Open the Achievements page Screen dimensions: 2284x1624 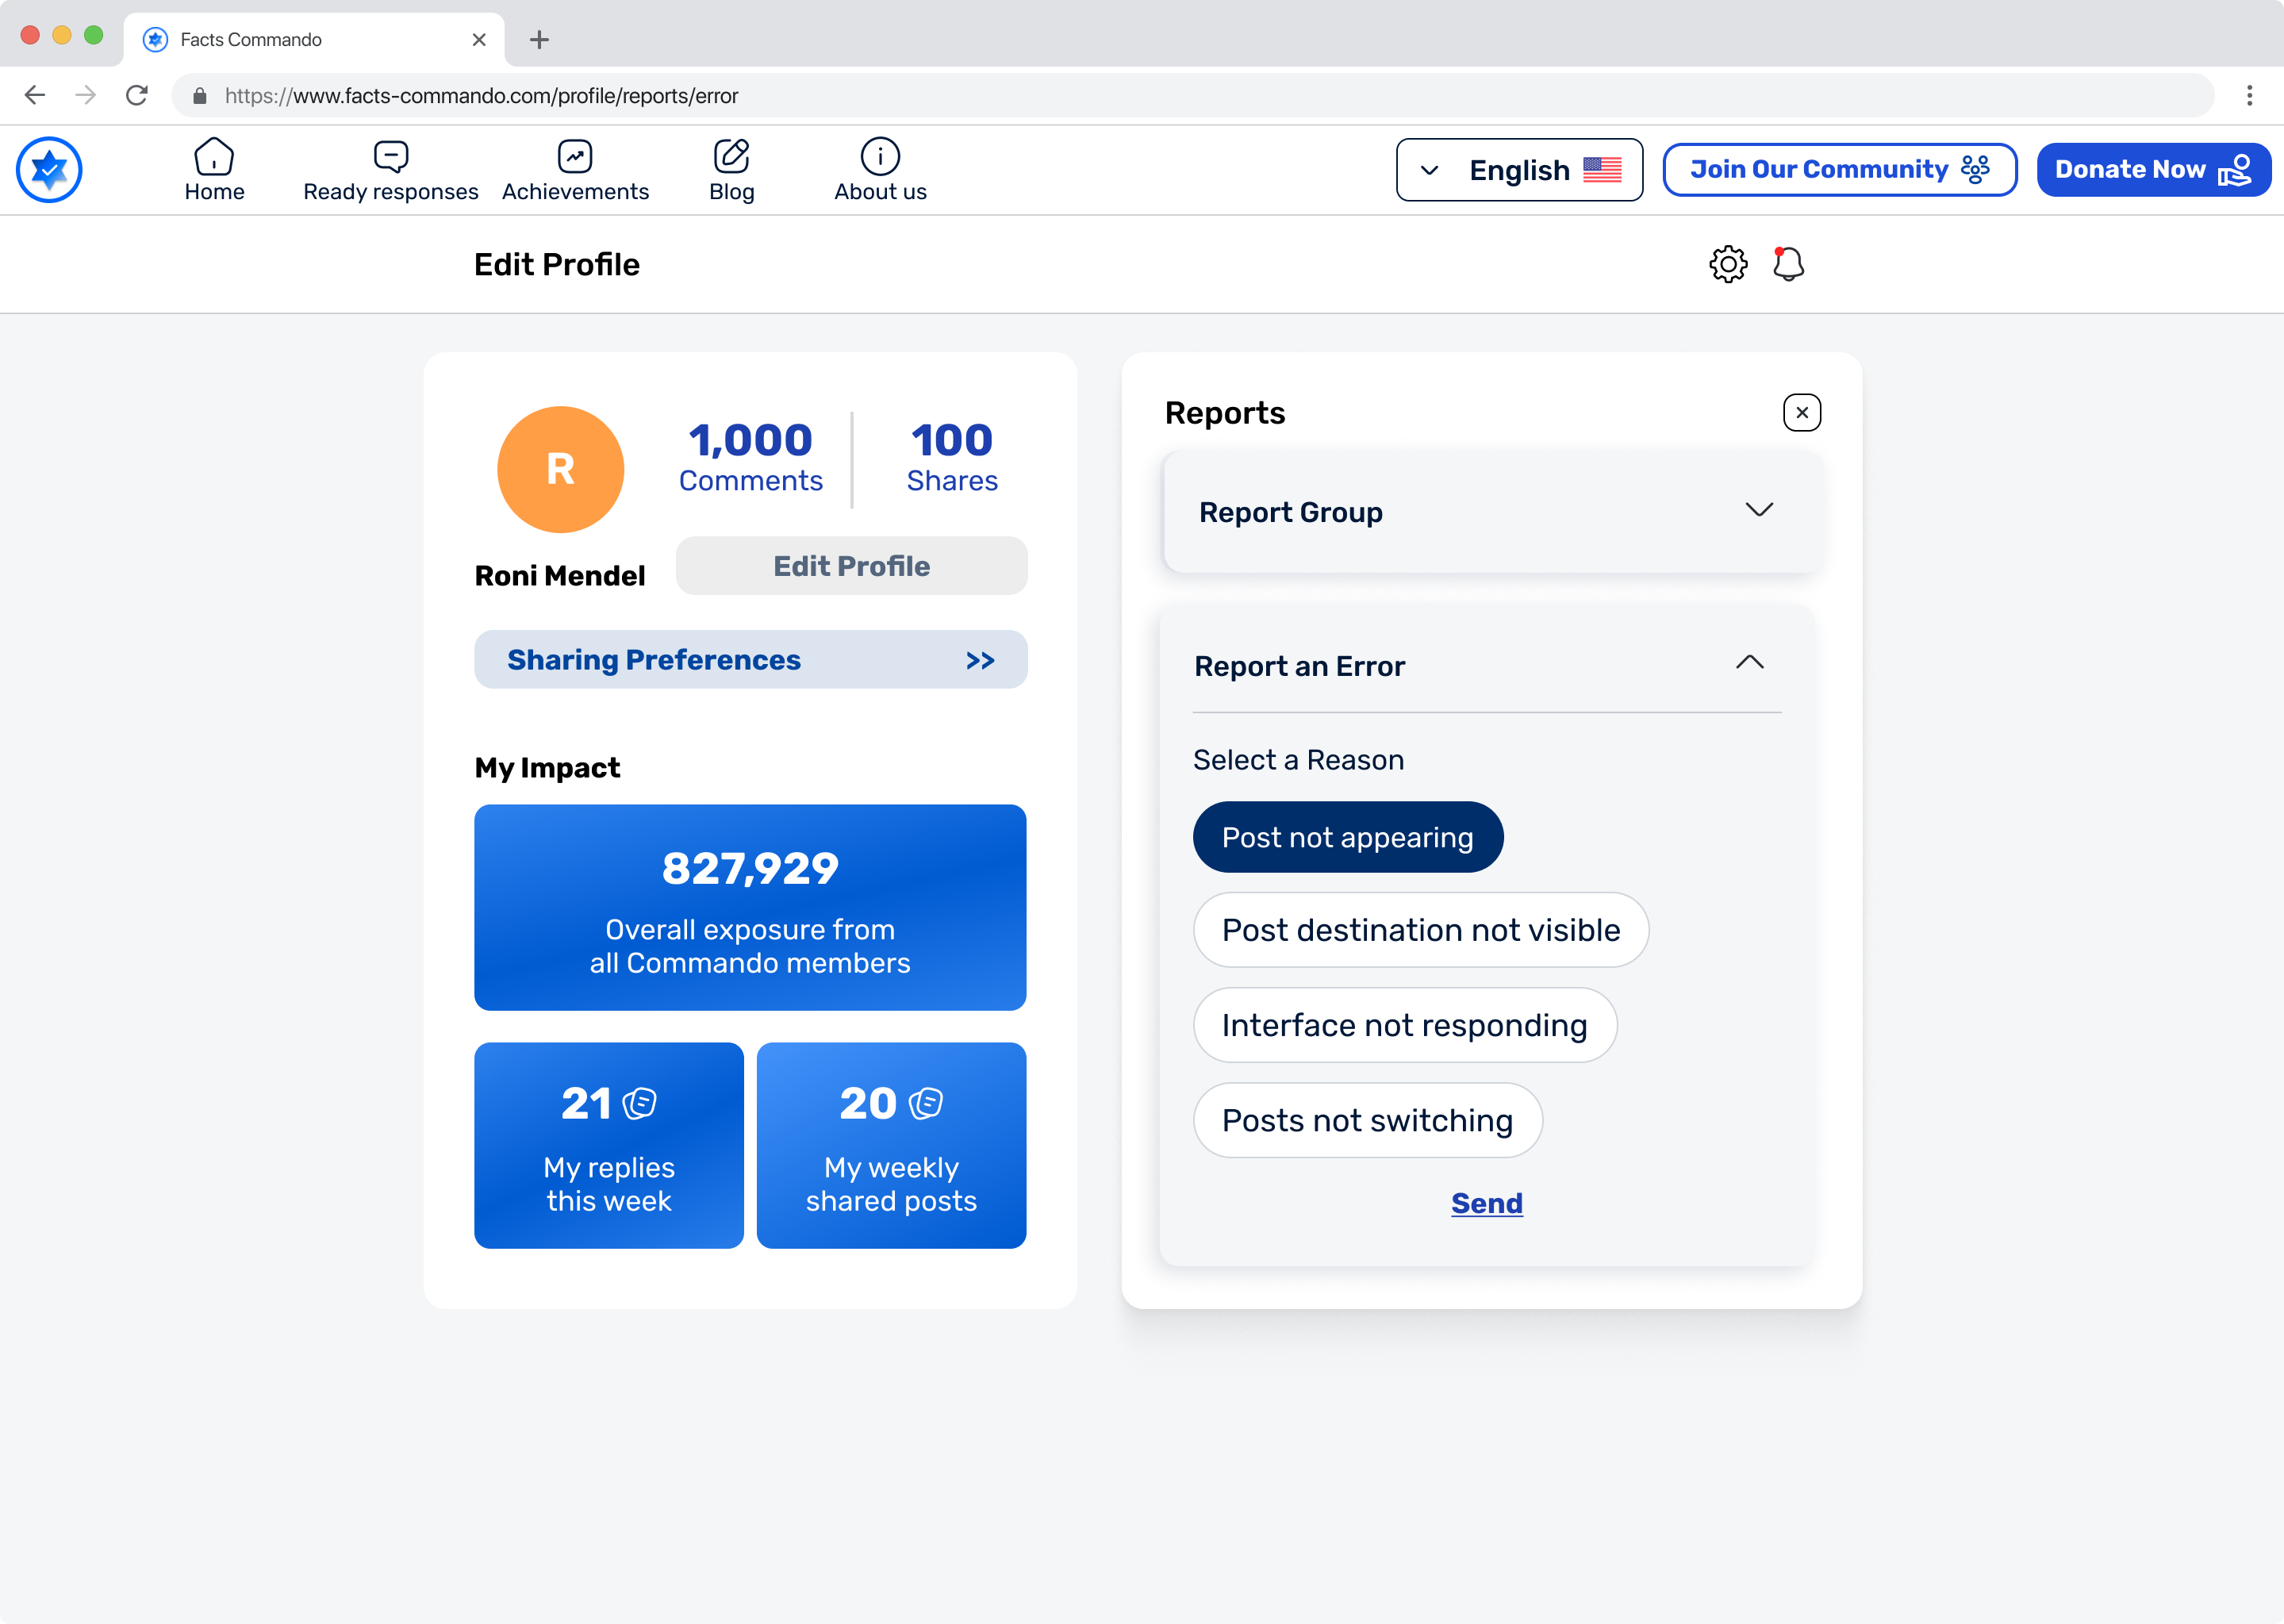(575, 170)
